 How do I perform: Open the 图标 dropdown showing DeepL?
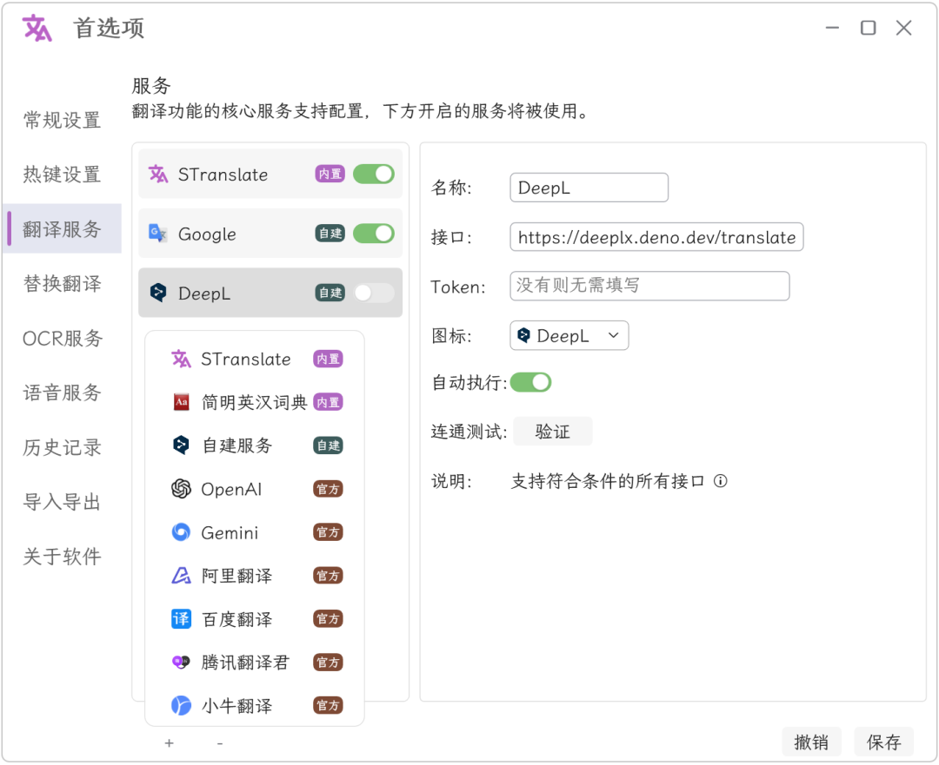pyautogui.click(x=569, y=335)
